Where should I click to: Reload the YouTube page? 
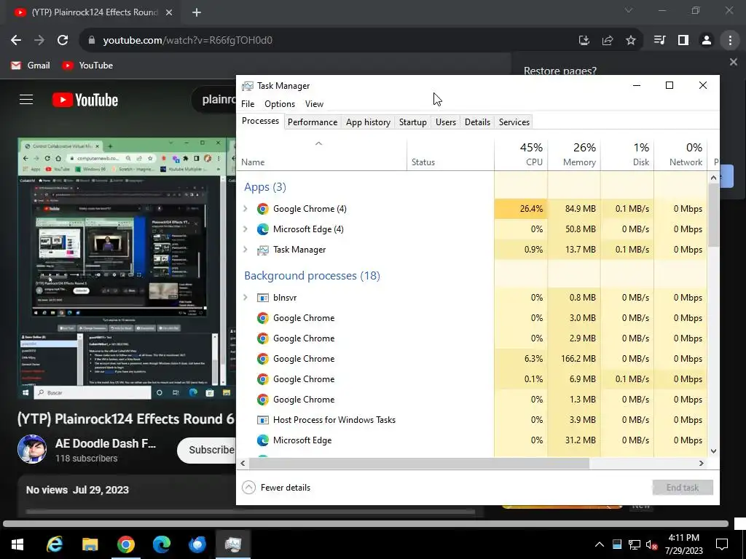(63, 41)
